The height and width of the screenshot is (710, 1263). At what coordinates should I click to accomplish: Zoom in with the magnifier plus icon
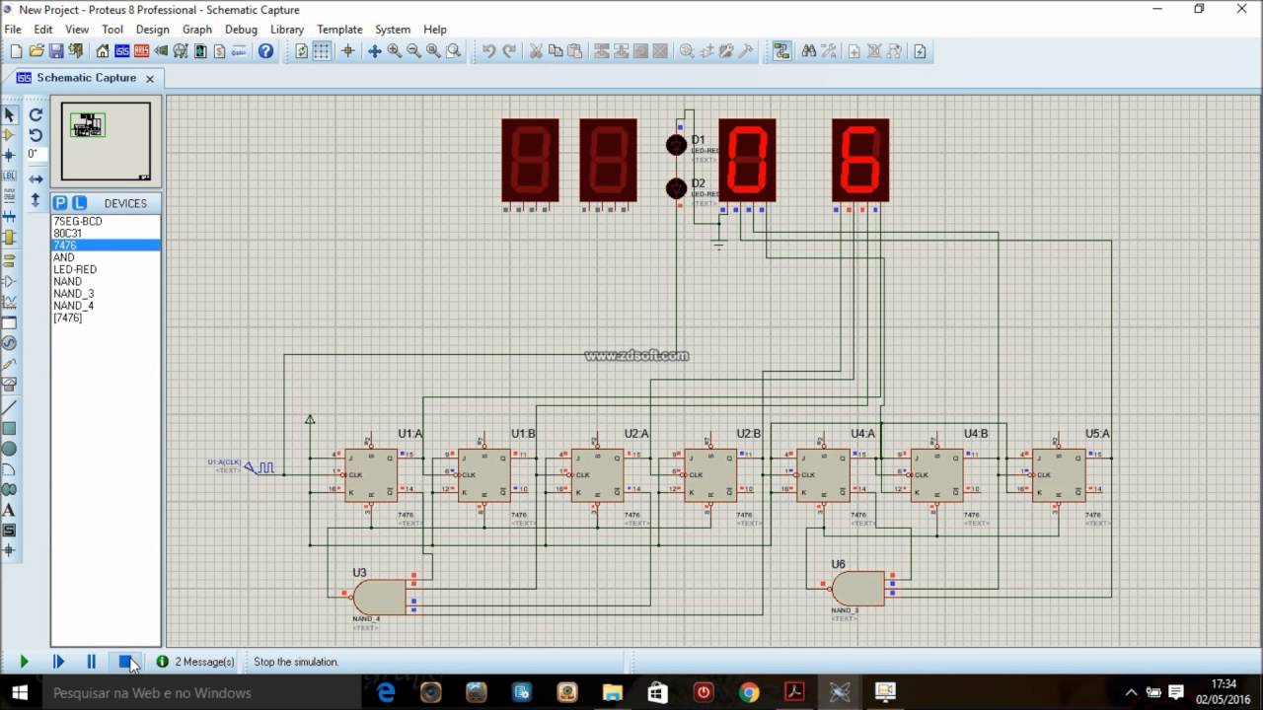394,51
